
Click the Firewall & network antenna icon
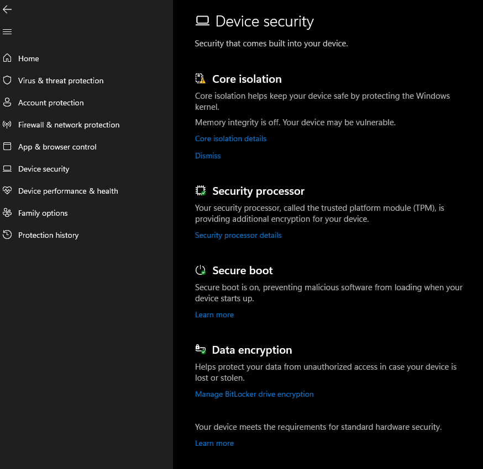pos(7,124)
